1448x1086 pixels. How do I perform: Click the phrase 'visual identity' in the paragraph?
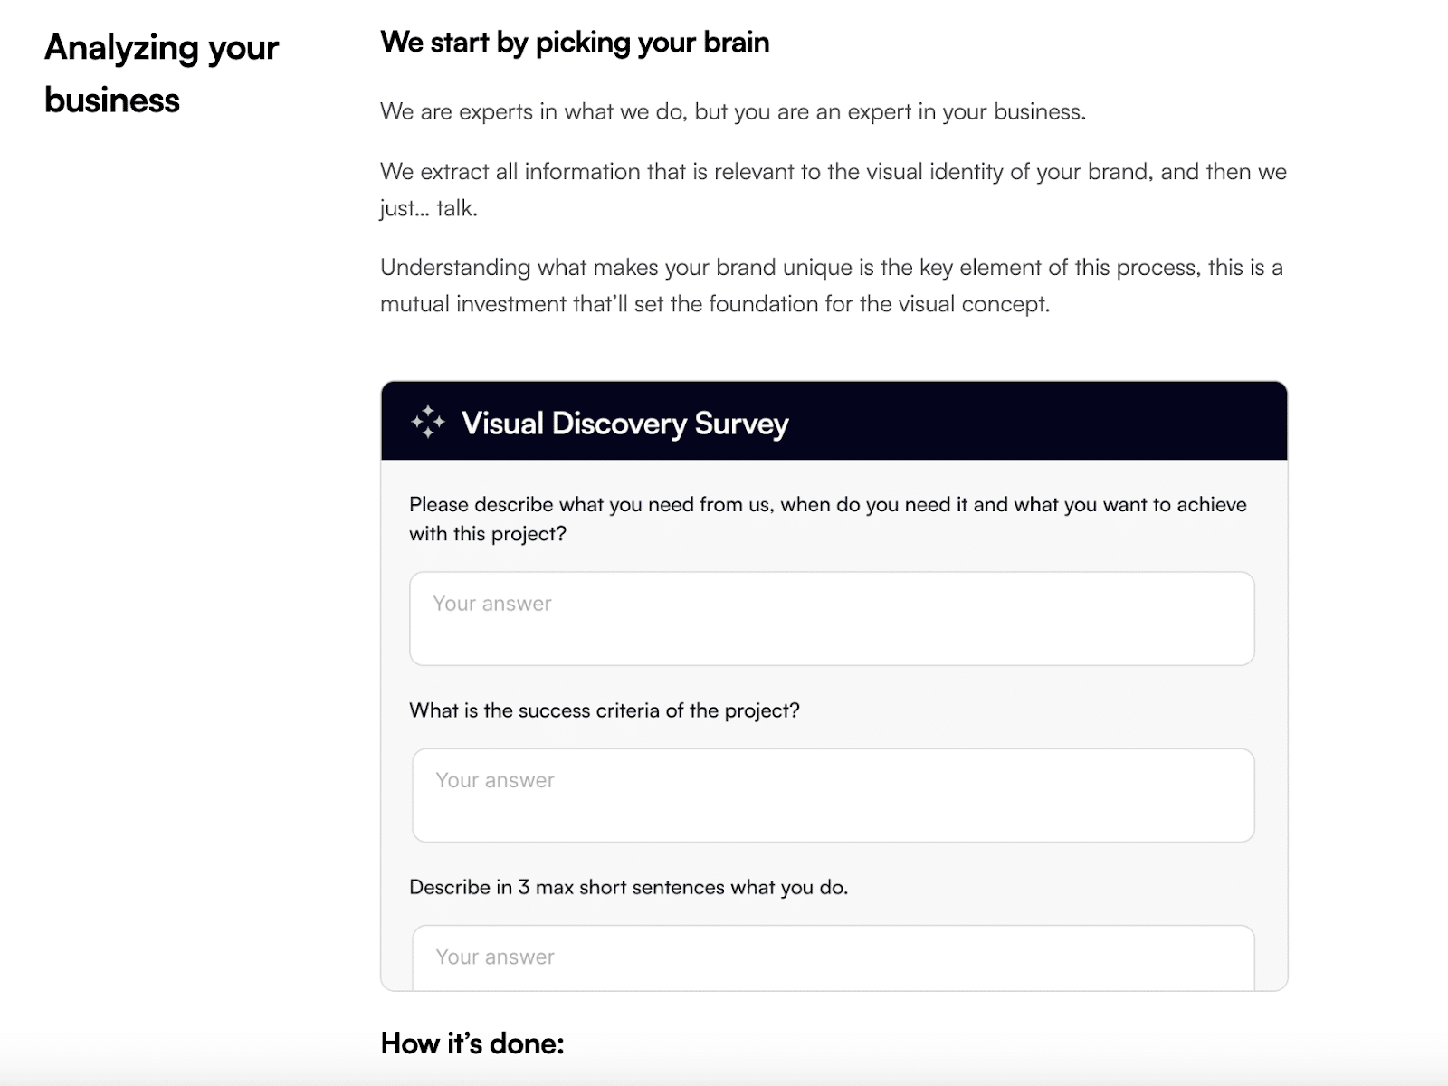pos(921,171)
